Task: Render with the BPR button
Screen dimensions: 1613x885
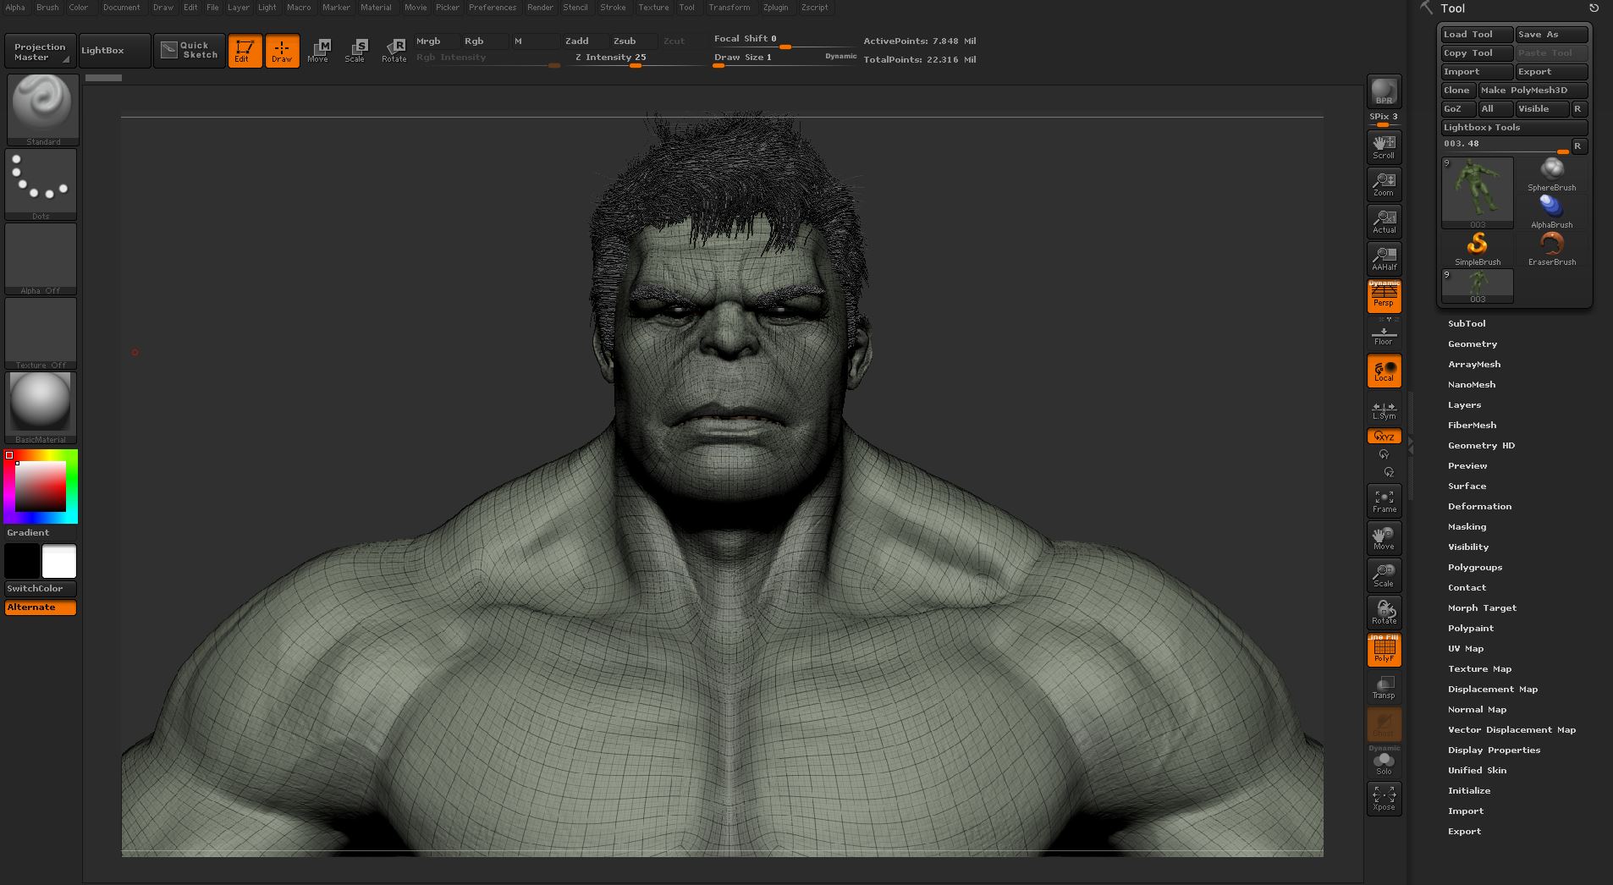Action: tap(1384, 91)
